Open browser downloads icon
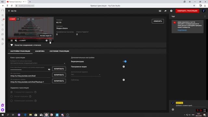This screenshot has width=208, height=117. (205, 6)
